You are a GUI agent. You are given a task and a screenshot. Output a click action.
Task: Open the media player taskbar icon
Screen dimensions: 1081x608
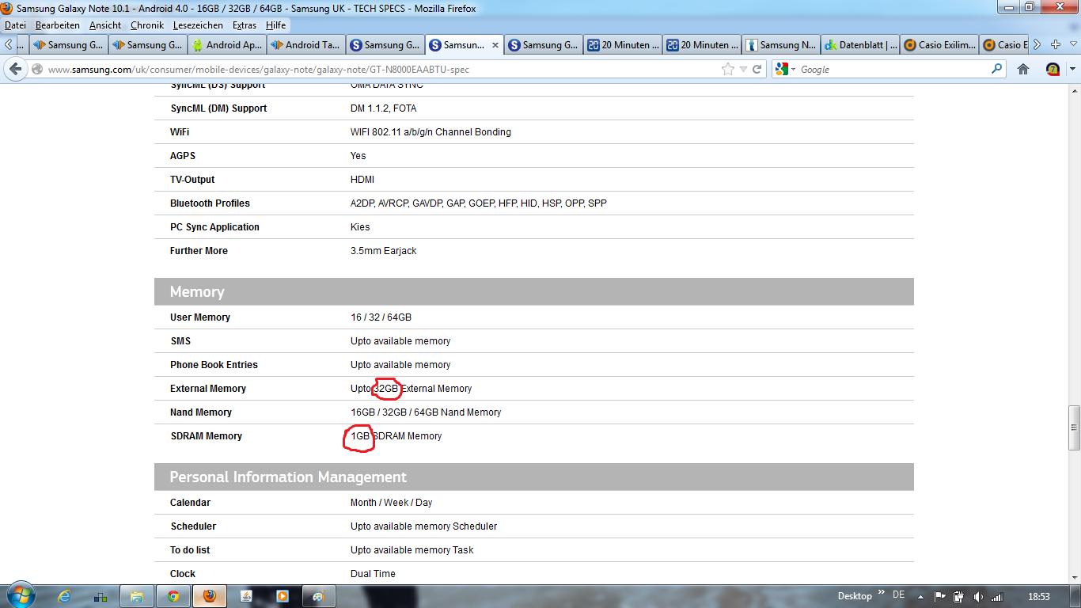pos(282,596)
